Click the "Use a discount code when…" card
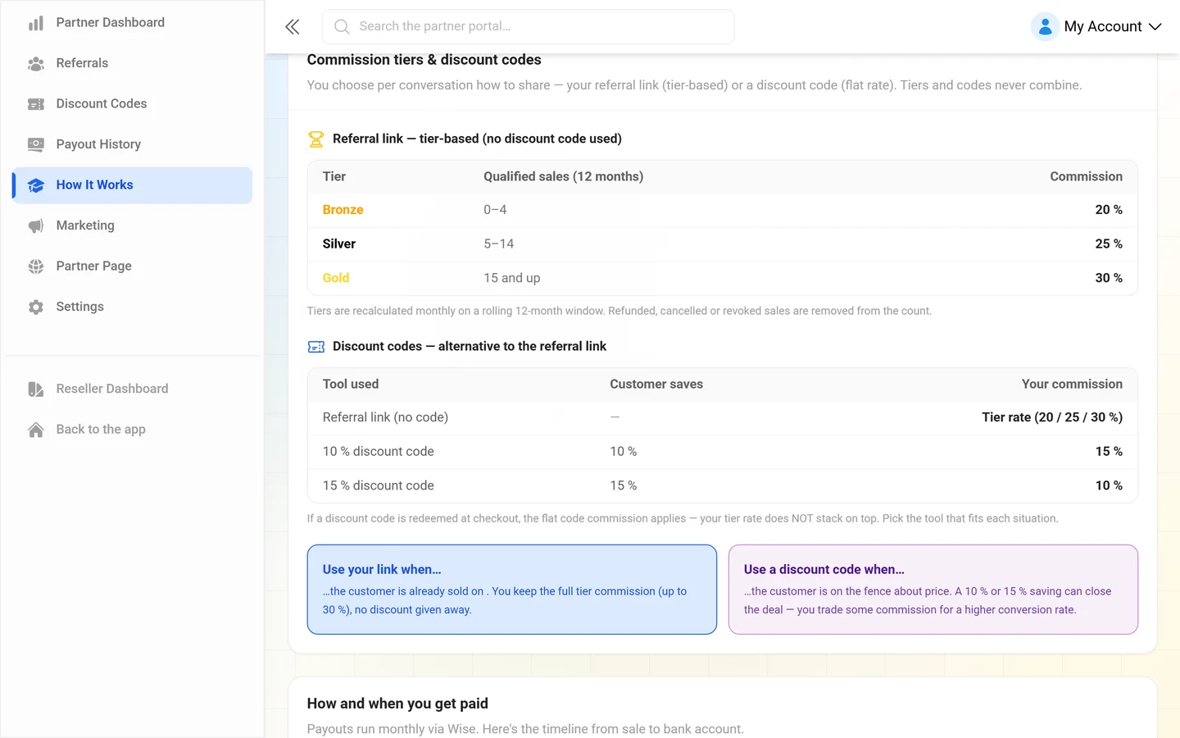The height and width of the screenshot is (738, 1180). (x=933, y=590)
